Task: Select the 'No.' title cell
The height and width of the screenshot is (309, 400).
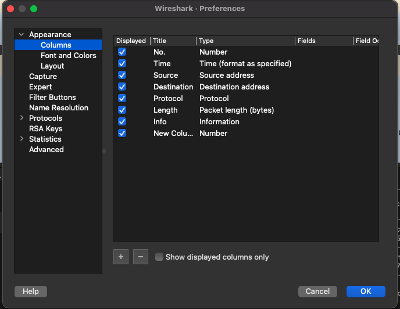Action: tap(159, 52)
